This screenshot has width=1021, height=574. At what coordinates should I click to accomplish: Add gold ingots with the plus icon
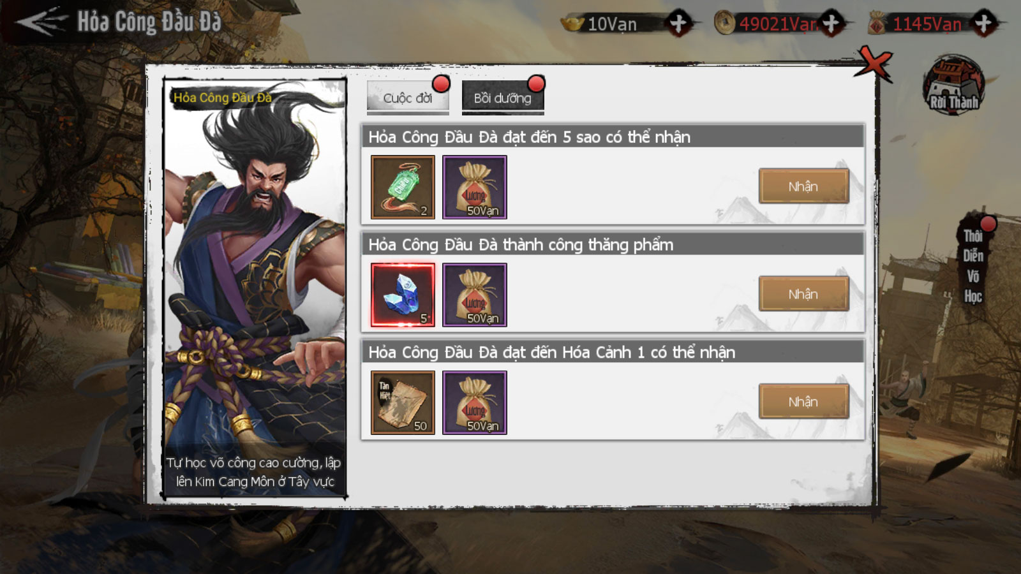pyautogui.click(x=678, y=24)
